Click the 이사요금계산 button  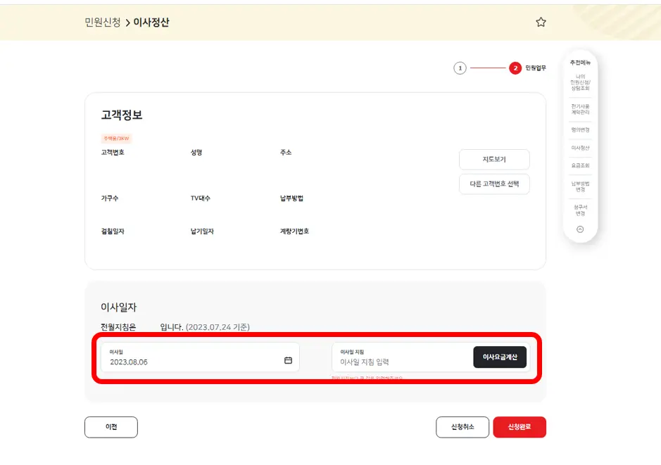499,357
